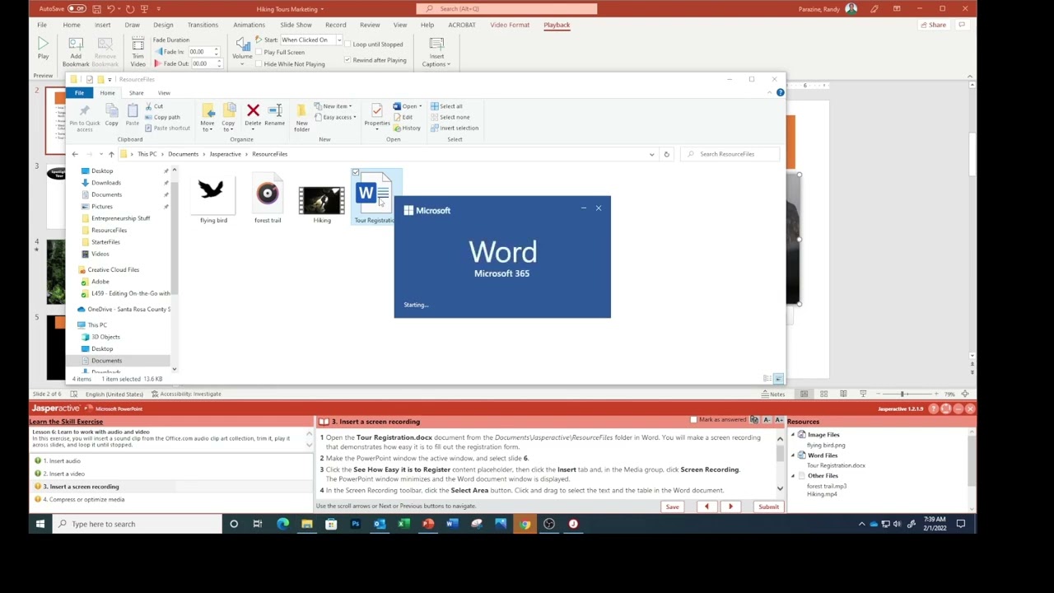
Task: Toggle the AutoSave switch
Action: (x=77, y=8)
